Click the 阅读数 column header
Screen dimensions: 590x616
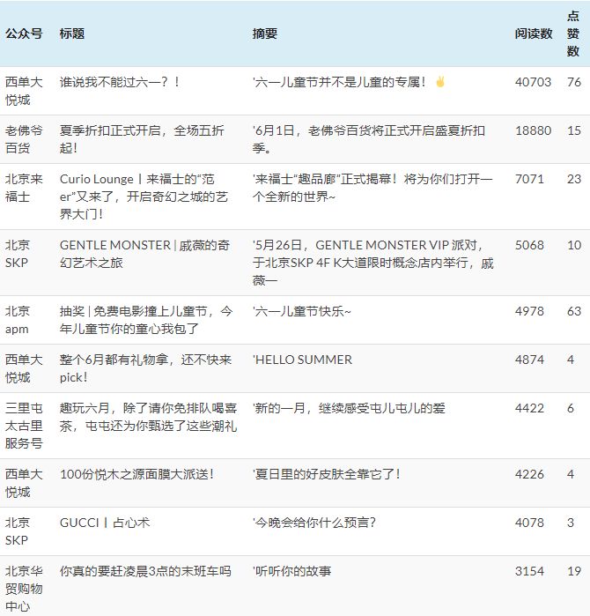coord(534,33)
